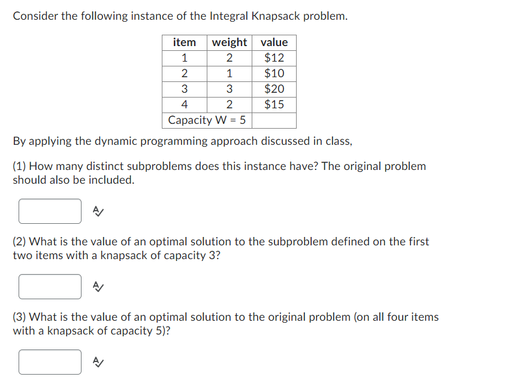Select the table cell showing $20
This screenshot has width=513, height=380.
(274, 89)
